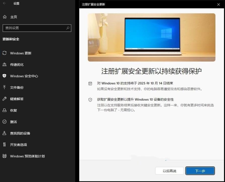Image resolution: width=225 pixels, height=182 pixels.
Task: Click the 疑难解答 wrench icon
Action: pos(5,99)
